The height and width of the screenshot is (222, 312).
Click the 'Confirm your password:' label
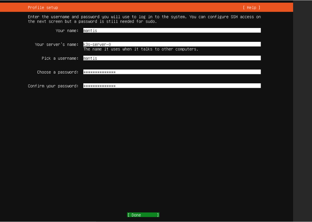[x=53, y=86]
